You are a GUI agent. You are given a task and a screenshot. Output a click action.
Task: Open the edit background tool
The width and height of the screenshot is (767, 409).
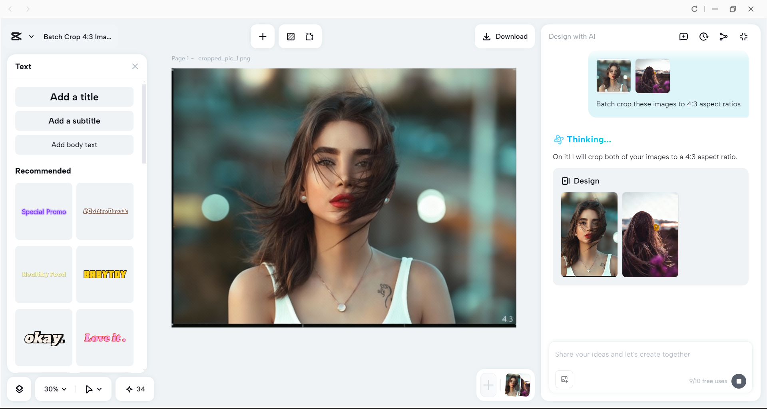(291, 36)
